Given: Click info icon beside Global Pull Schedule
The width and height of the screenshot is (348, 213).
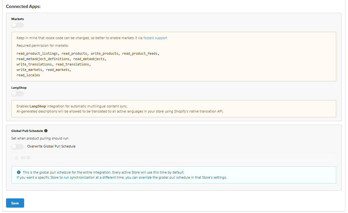Looking at the screenshot, I should (x=46, y=131).
